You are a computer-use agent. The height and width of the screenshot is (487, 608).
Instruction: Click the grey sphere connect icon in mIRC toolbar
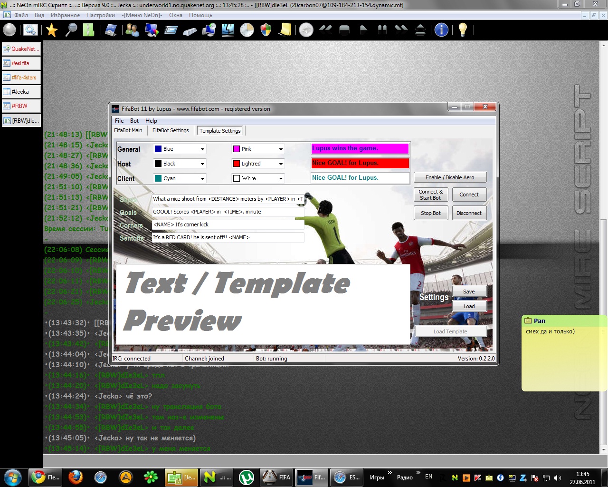click(x=9, y=30)
